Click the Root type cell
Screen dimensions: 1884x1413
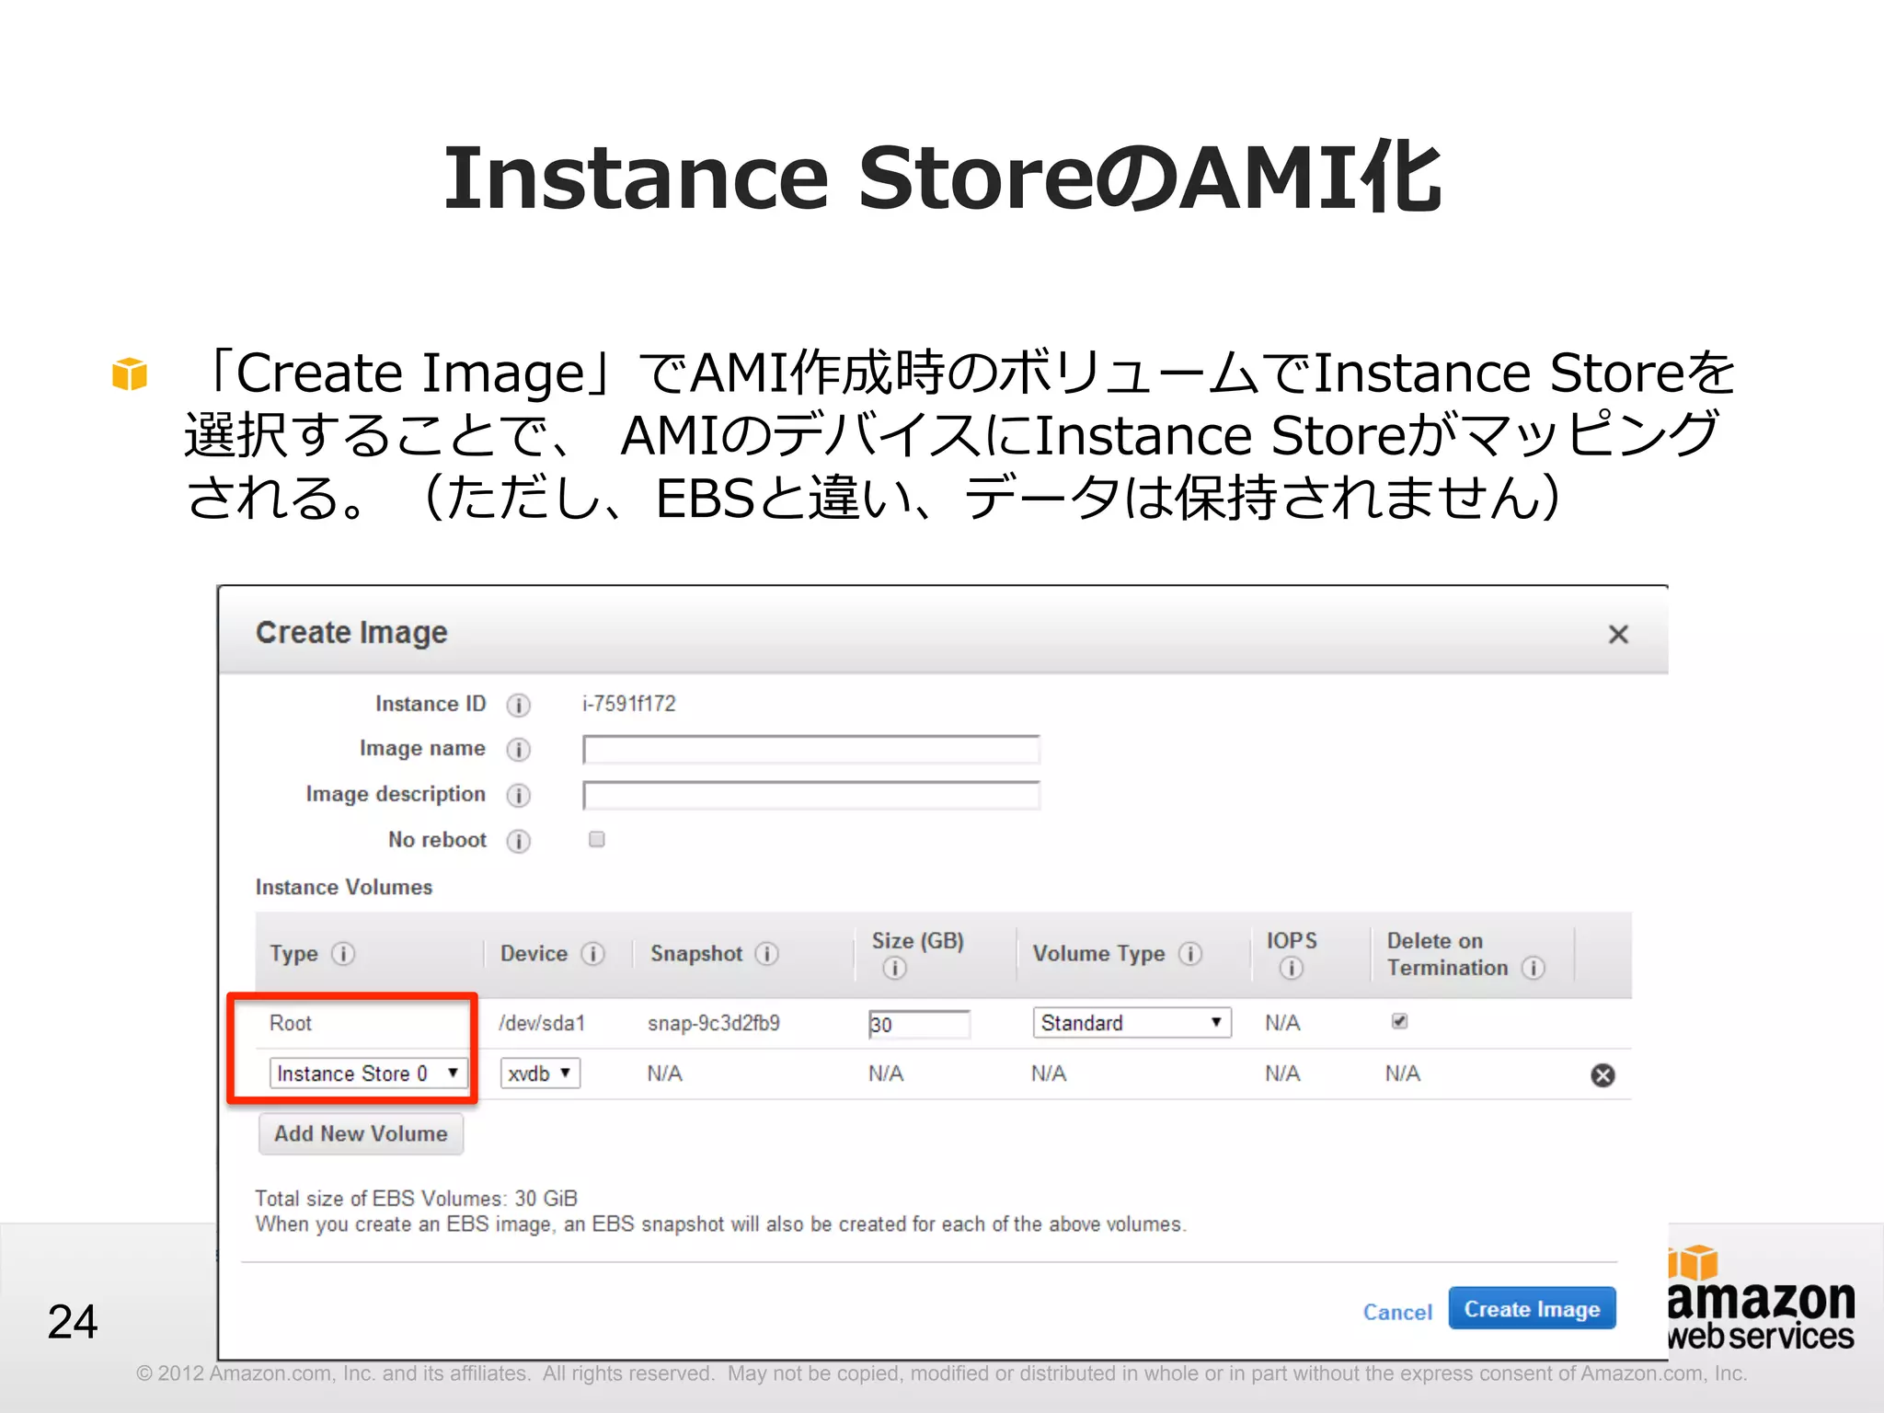click(x=291, y=1023)
